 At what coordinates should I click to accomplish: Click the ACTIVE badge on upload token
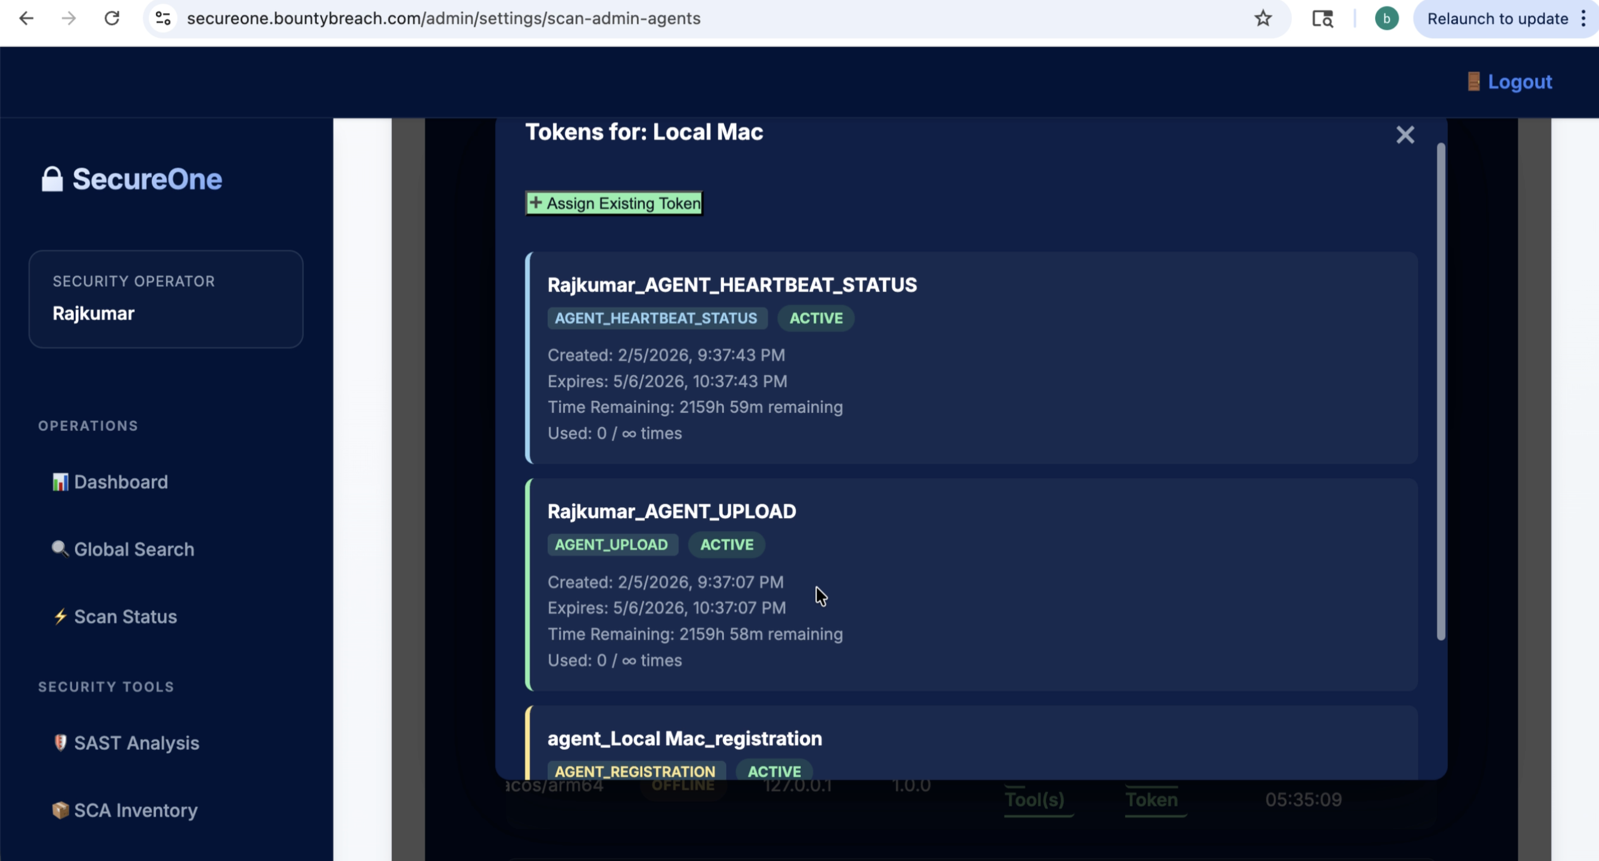(726, 545)
